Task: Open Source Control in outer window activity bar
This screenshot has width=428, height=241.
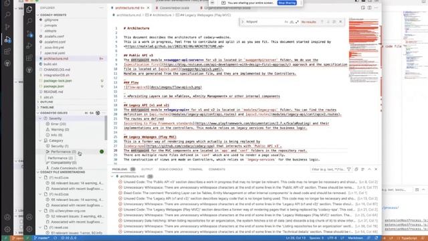Action: 7,27
